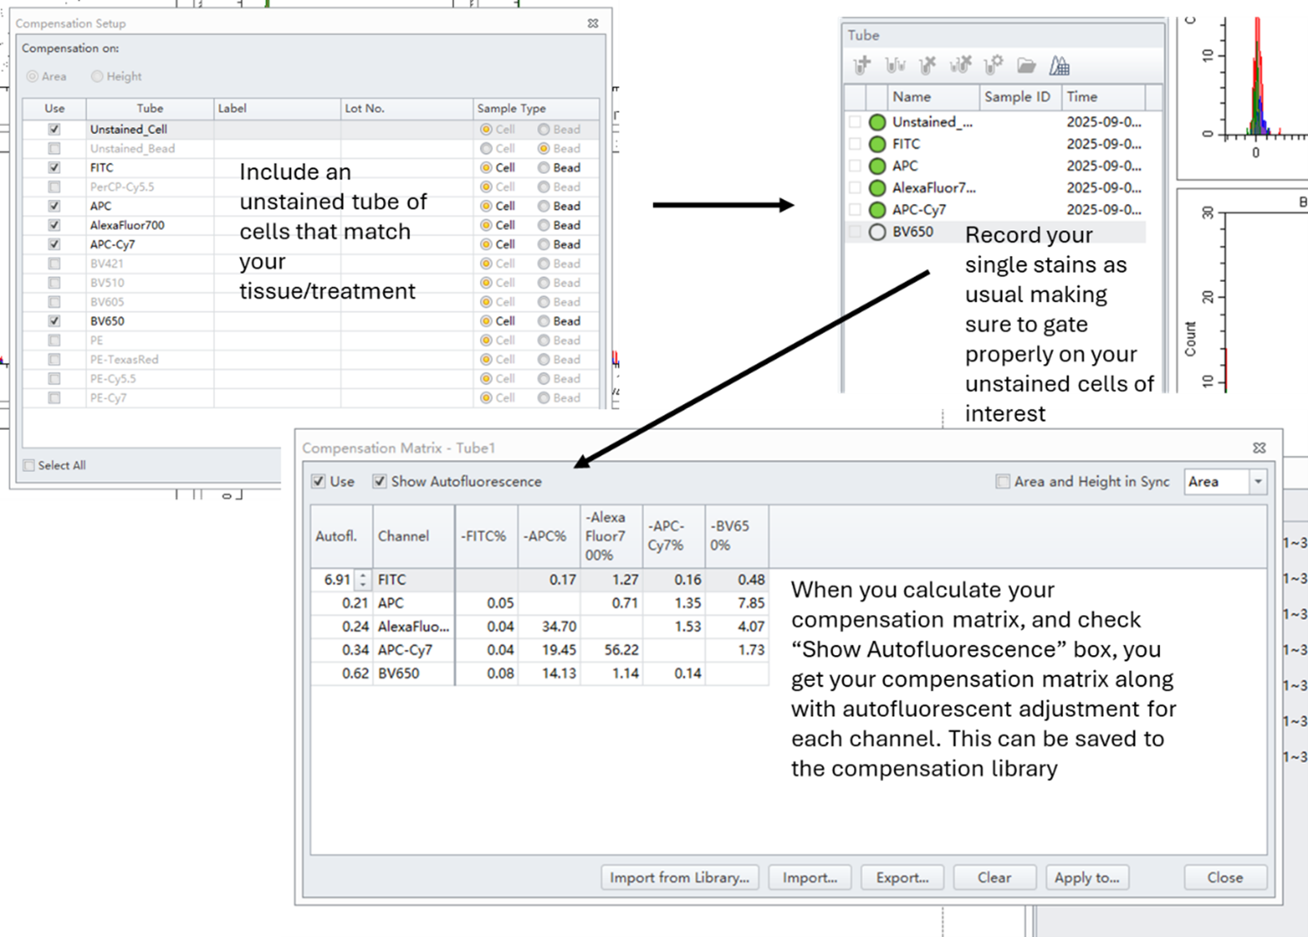1308x937 pixels.
Task: Click Import from Library button
Action: pos(680,878)
